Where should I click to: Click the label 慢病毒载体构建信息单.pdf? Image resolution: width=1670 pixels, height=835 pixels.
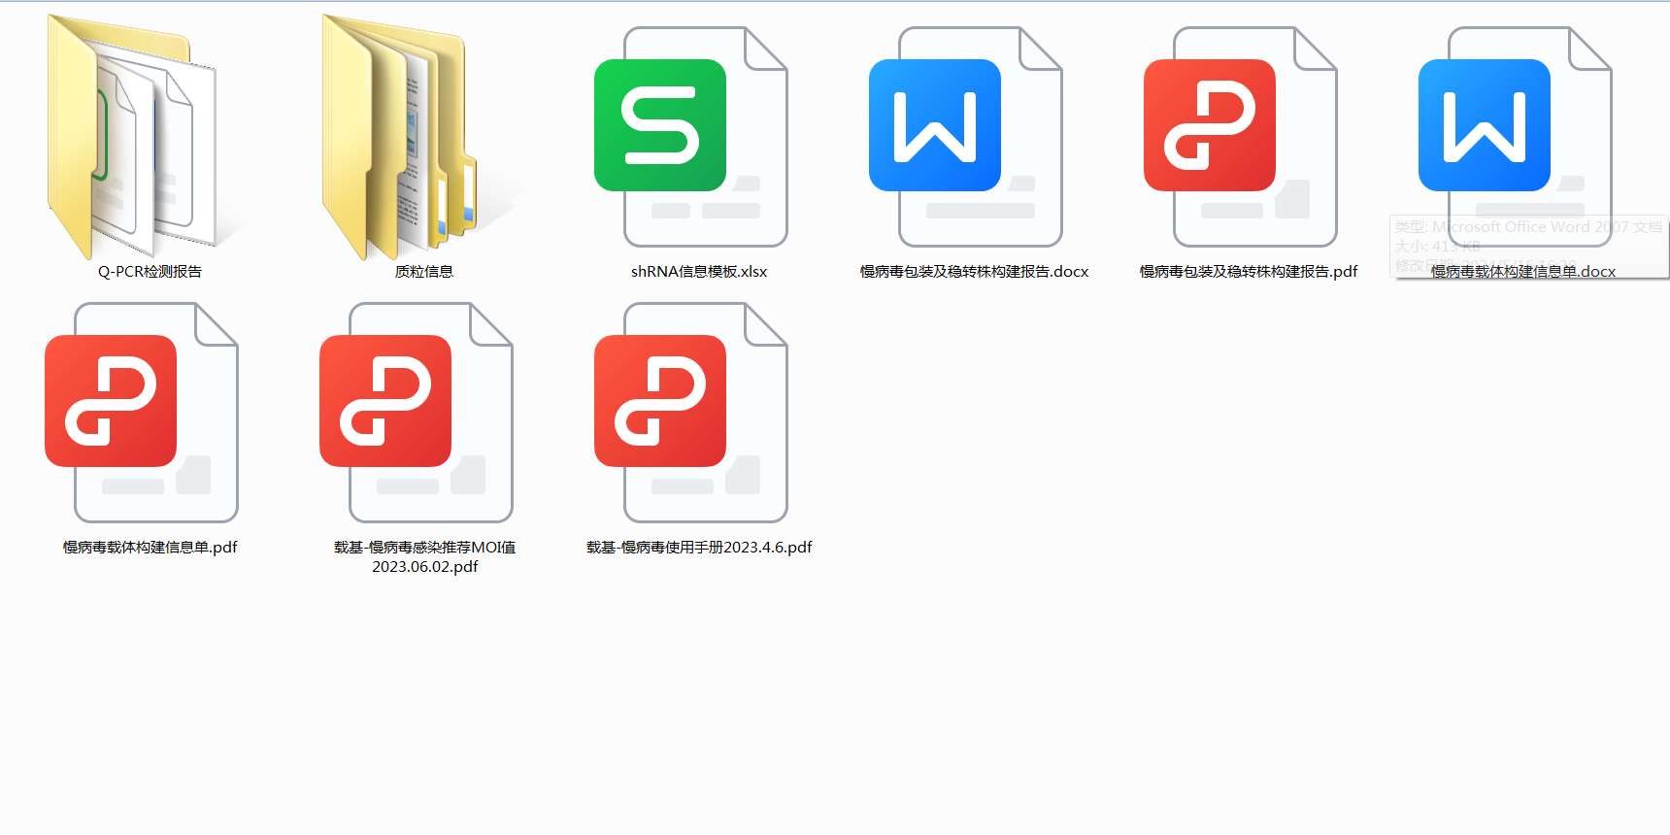coord(150,548)
